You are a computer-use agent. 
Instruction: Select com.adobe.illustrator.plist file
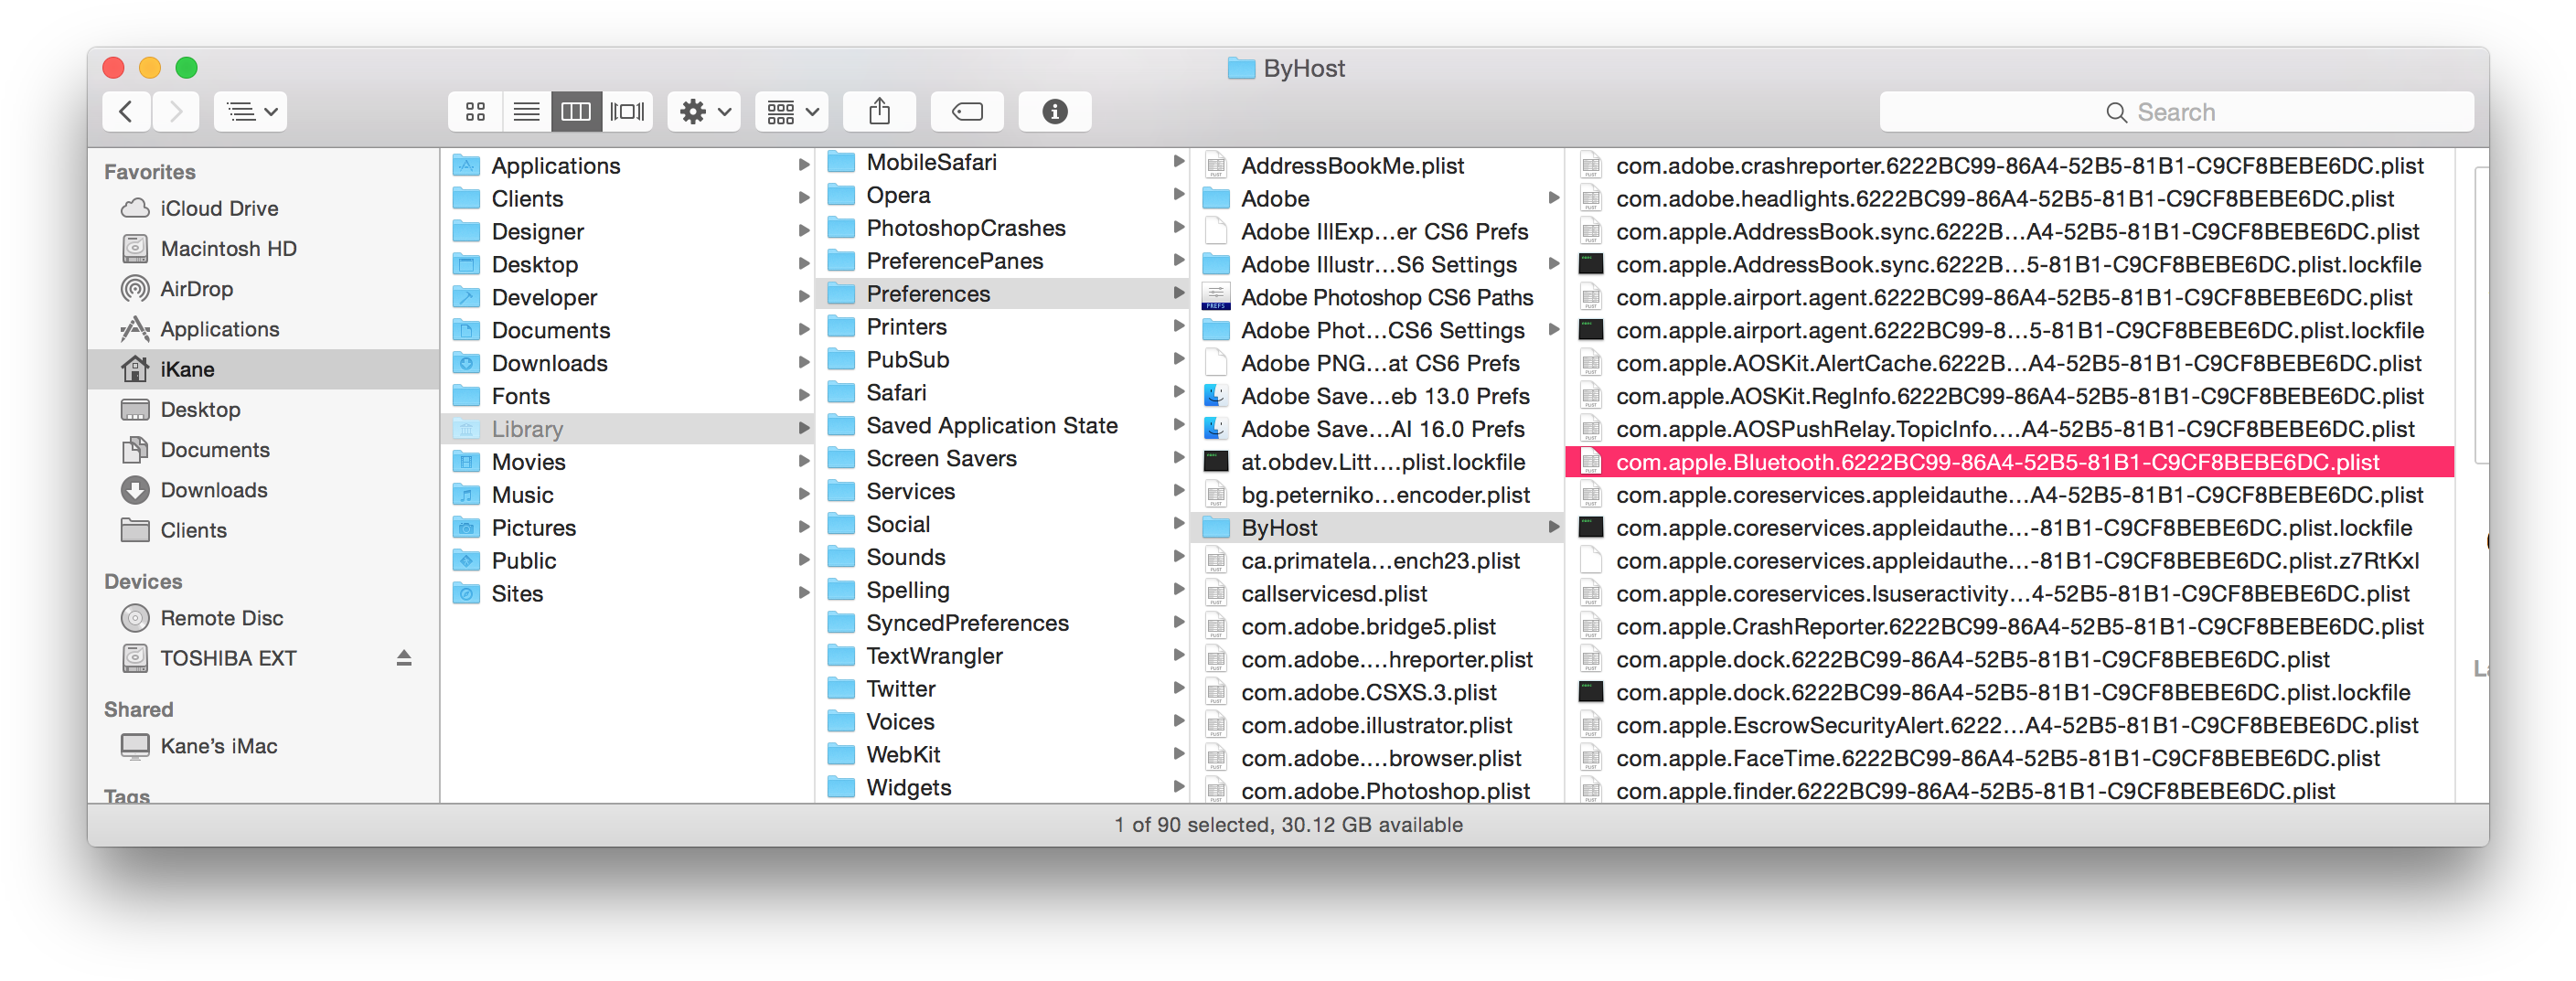click(x=1378, y=725)
